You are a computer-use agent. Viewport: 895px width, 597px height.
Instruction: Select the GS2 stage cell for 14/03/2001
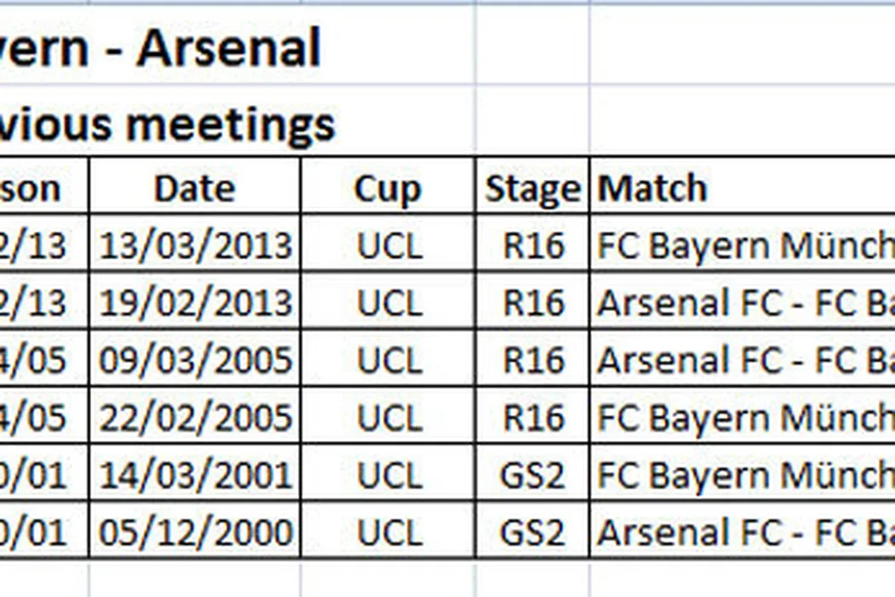[x=532, y=475]
